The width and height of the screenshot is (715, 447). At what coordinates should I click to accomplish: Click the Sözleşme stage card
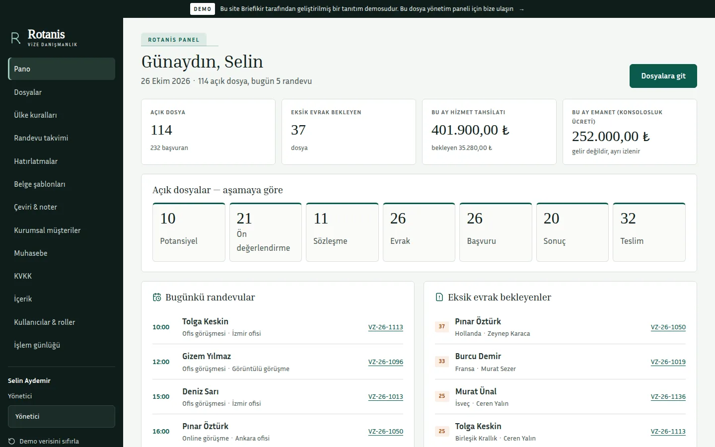(342, 232)
